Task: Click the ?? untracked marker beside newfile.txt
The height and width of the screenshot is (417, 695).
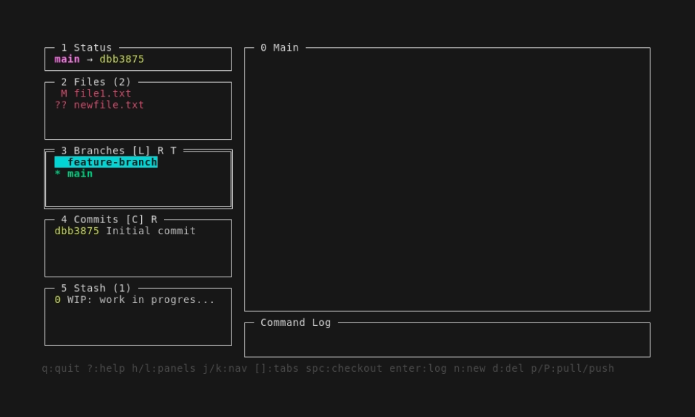Action: pyautogui.click(x=61, y=105)
